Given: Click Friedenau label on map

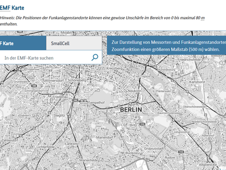Looking at the screenshot, I should (x=60, y=97).
